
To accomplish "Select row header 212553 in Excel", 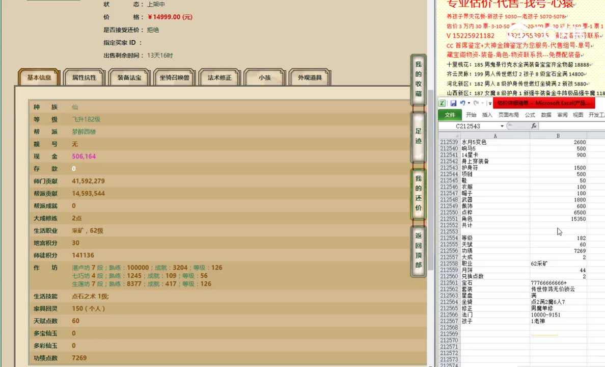I will pos(449,231).
